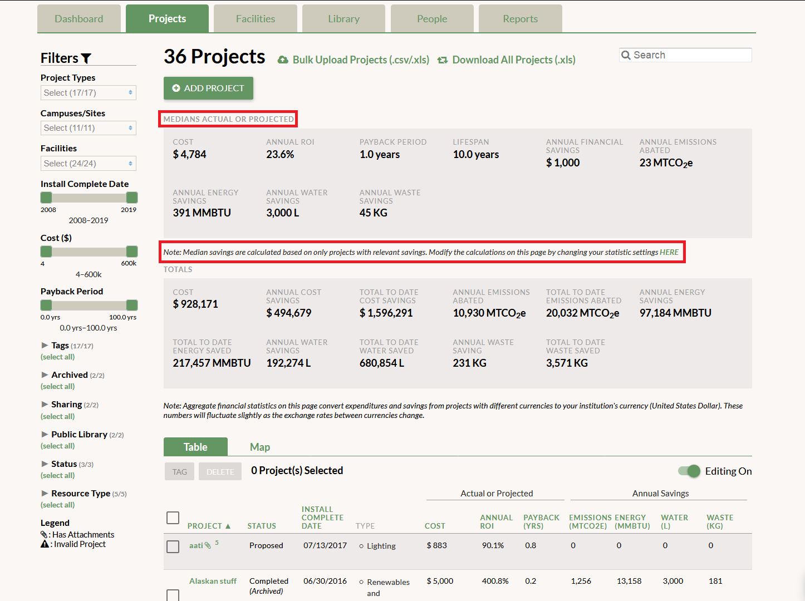
Task: Expand the Sharing filter section
Action: [45, 405]
